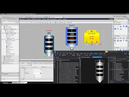Click the '123' yellow display in Sand 01
This screenshot has width=129, height=97.
pyautogui.click(x=72, y=34)
